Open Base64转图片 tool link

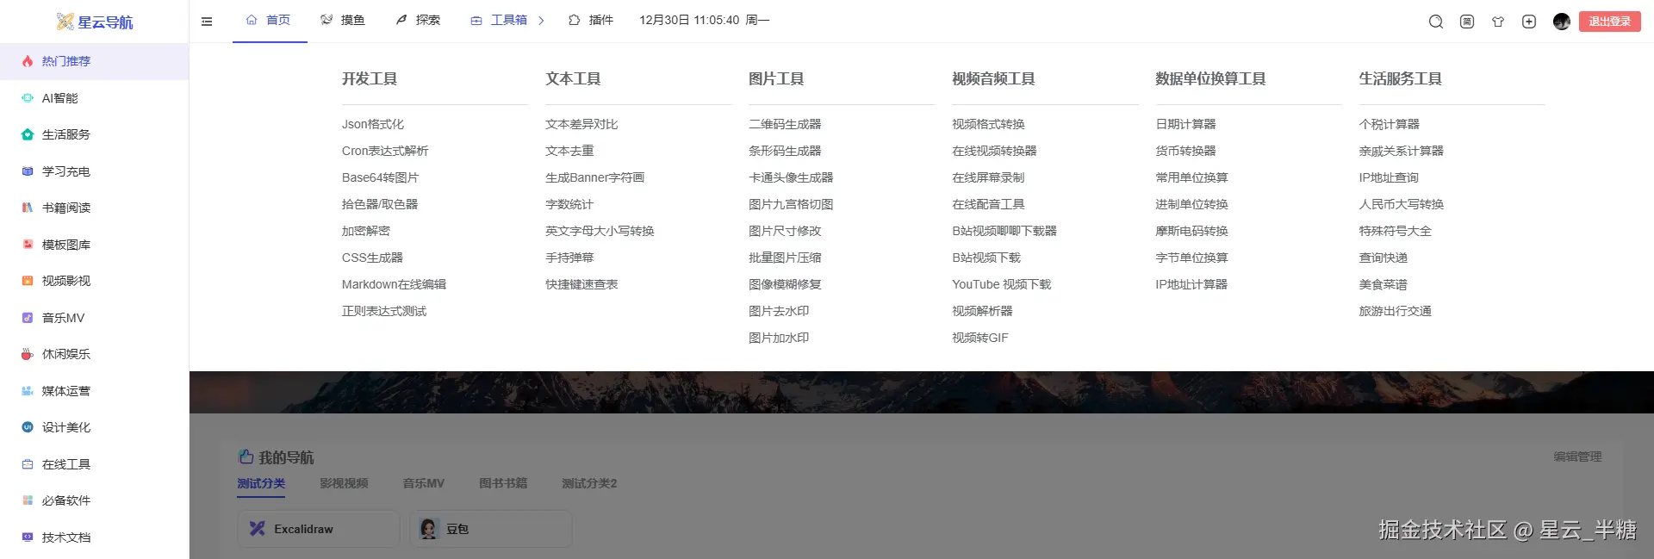(x=380, y=178)
